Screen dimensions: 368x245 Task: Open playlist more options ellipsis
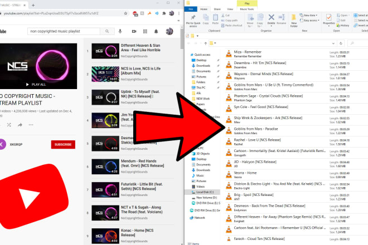tap(31, 125)
